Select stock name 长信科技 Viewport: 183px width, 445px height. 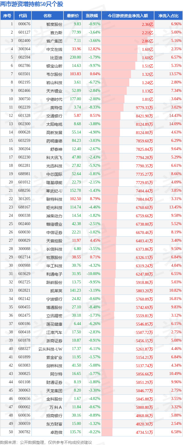tap(54, 249)
